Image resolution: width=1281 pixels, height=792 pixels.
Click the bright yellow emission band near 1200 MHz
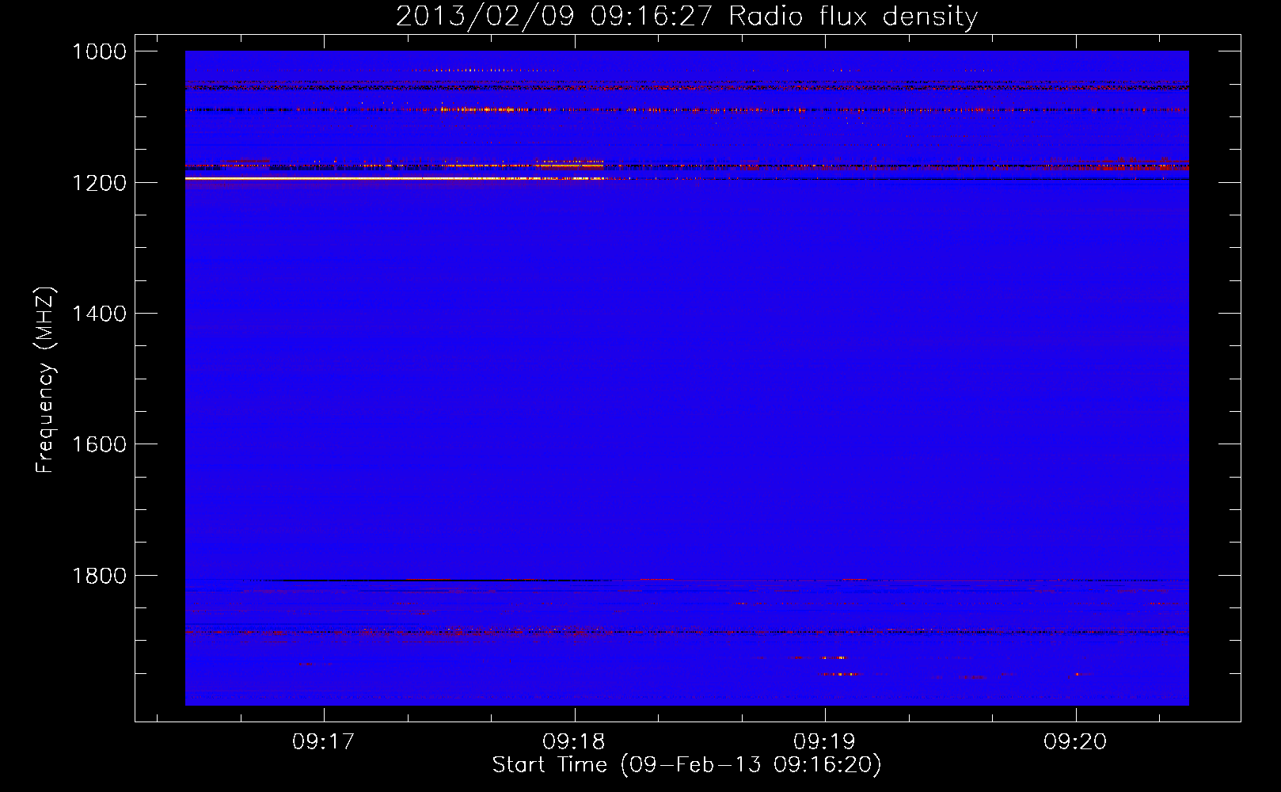coord(396,179)
